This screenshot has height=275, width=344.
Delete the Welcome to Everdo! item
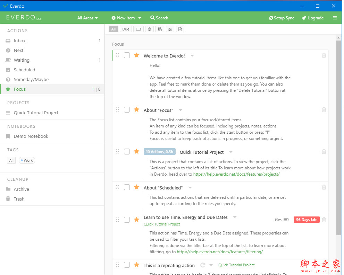click(x=324, y=55)
